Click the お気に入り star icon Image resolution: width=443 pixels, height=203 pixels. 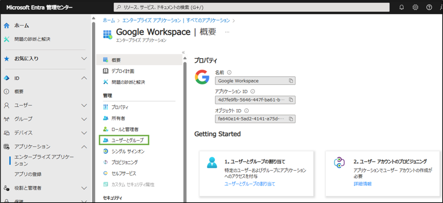[7, 59]
